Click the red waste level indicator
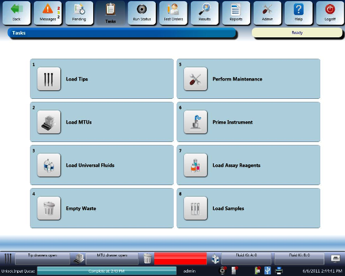Screen dimensions: 345x276 pos(180,258)
